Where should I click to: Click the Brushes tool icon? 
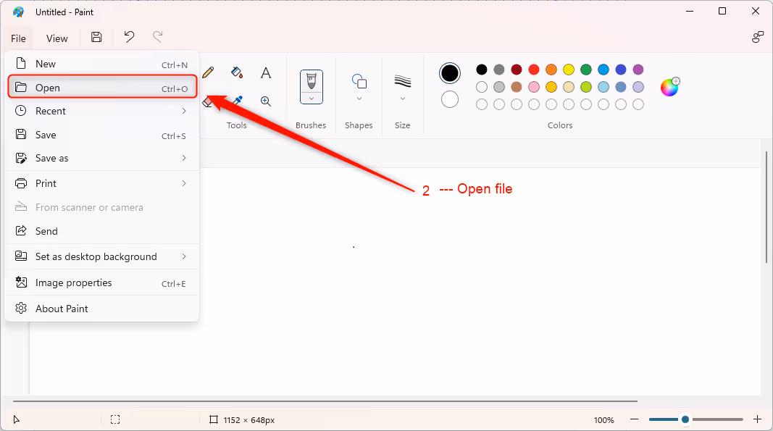[x=311, y=81]
